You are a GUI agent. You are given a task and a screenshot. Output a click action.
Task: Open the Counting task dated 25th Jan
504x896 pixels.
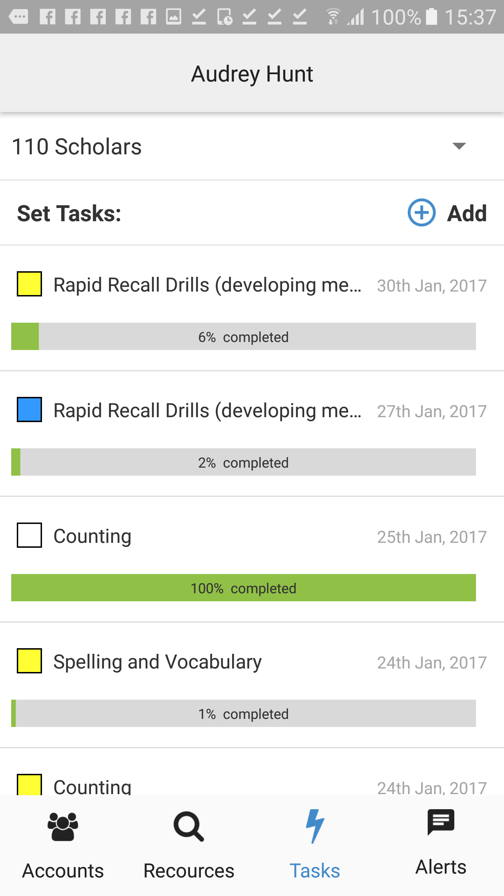pos(92,536)
